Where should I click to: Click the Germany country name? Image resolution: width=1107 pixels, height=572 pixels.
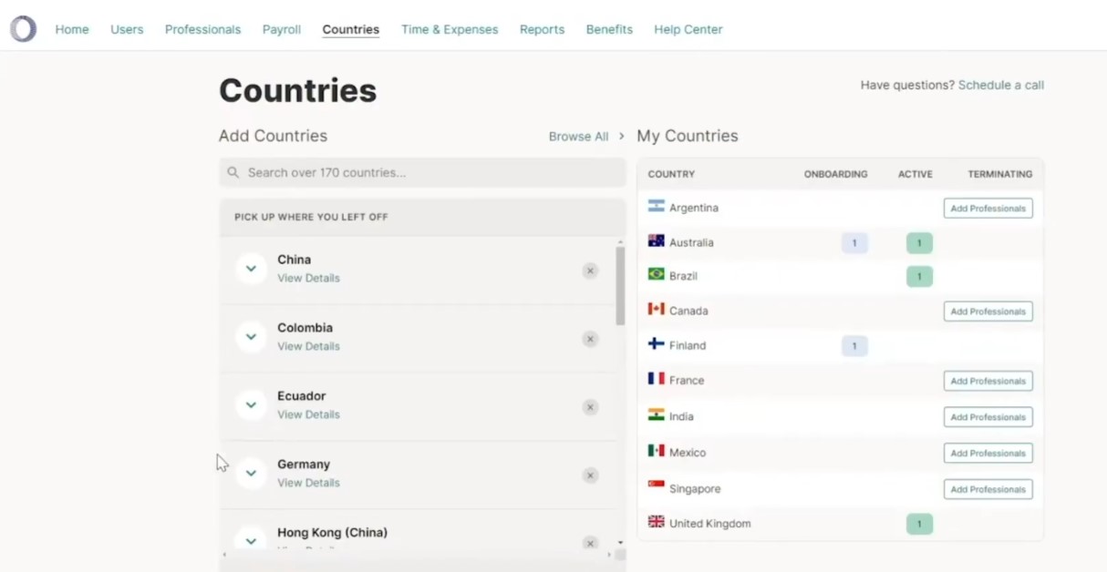pyautogui.click(x=304, y=465)
